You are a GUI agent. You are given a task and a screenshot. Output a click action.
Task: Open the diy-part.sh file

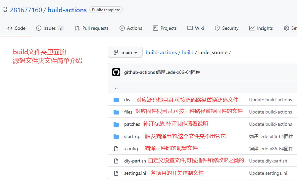pyautogui.click(x=135, y=161)
